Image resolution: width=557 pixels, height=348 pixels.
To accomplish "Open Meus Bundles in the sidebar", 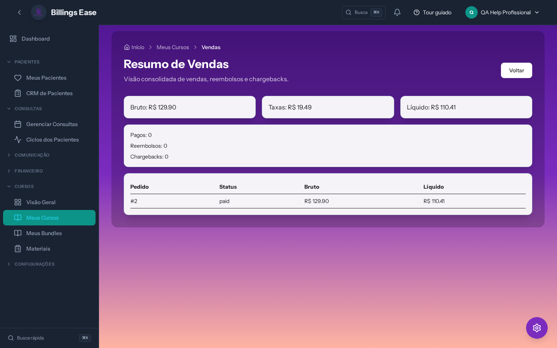I will click(x=44, y=233).
